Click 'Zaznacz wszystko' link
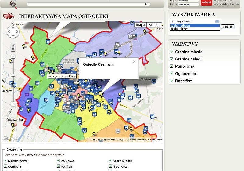 (19, 155)
